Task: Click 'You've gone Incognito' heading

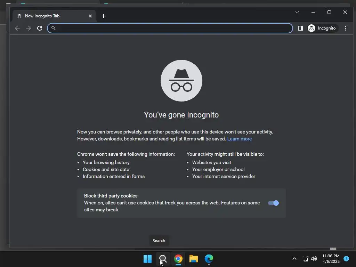Action: coord(181,115)
